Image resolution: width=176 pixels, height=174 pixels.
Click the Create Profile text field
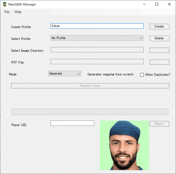click(x=97, y=26)
